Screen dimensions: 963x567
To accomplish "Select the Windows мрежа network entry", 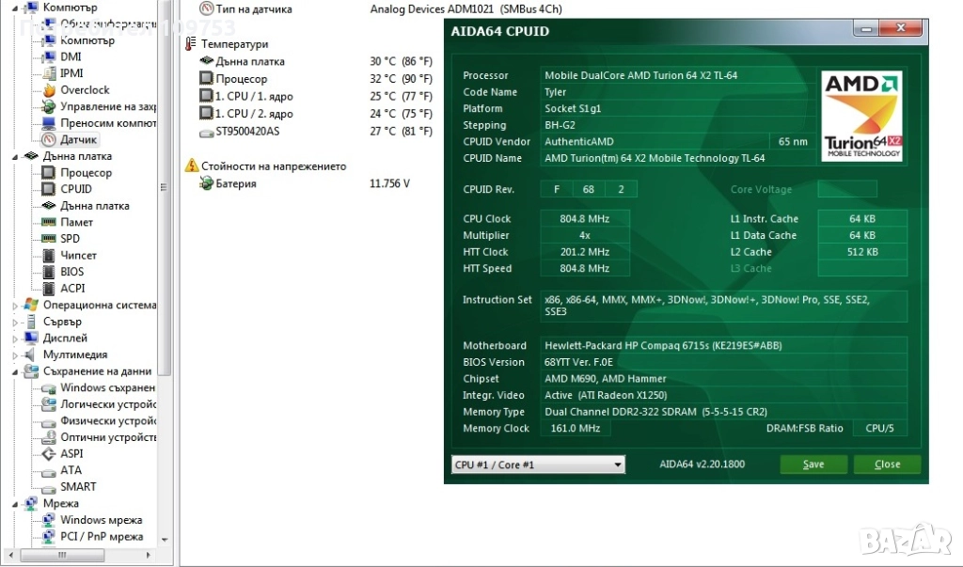I will pyautogui.click(x=101, y=520).
